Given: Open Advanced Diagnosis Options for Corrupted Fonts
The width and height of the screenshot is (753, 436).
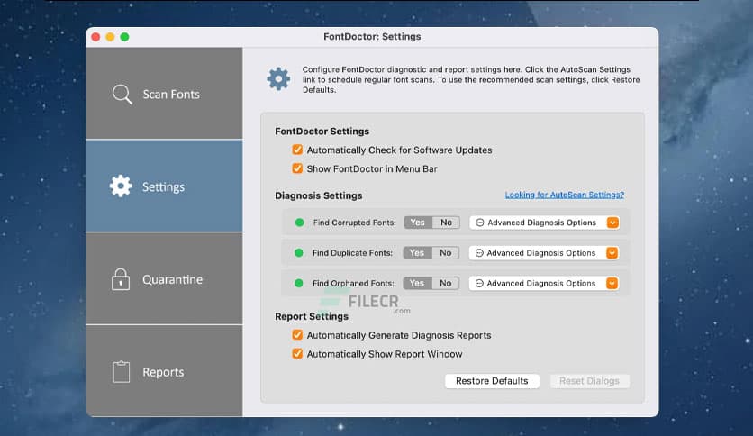Looking at the screenshot, I should [x=544, y=223].
